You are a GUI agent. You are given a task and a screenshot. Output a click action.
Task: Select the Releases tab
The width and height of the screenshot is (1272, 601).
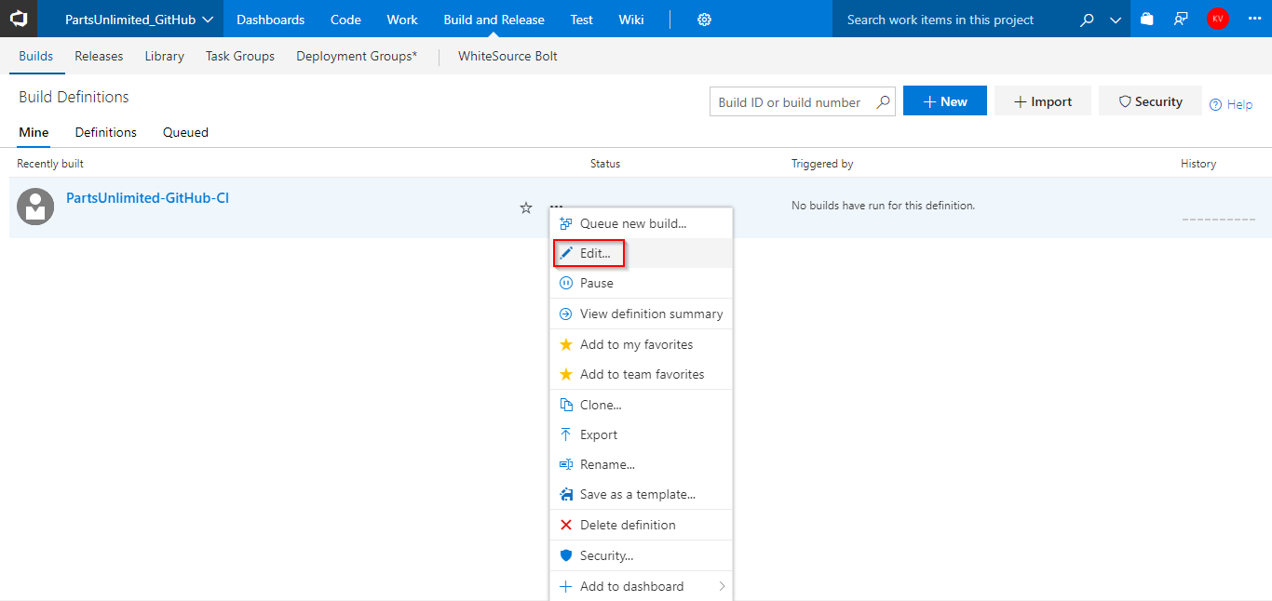click(x=99, y=56)
